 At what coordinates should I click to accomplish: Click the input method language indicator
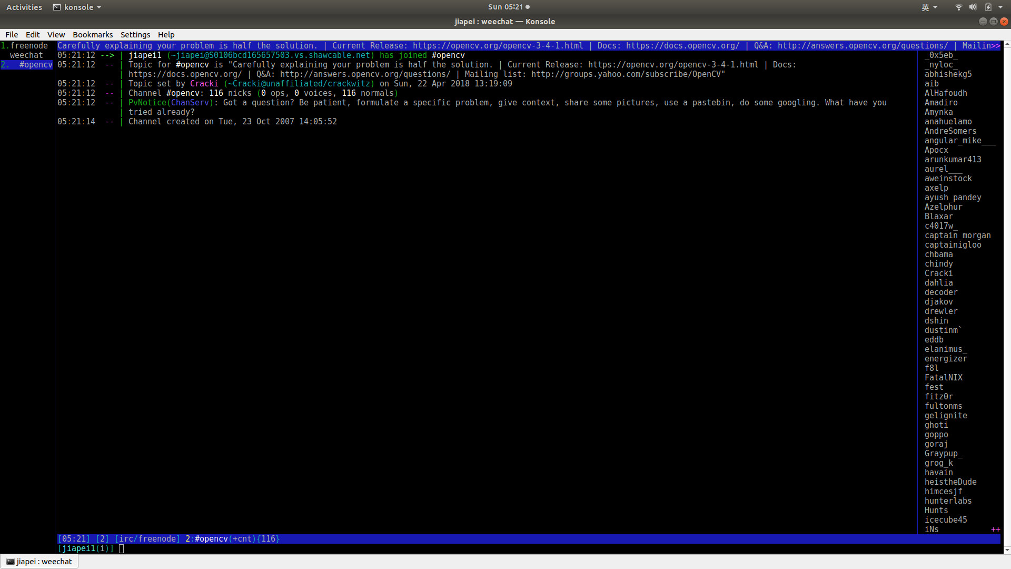tap(925, 7)
